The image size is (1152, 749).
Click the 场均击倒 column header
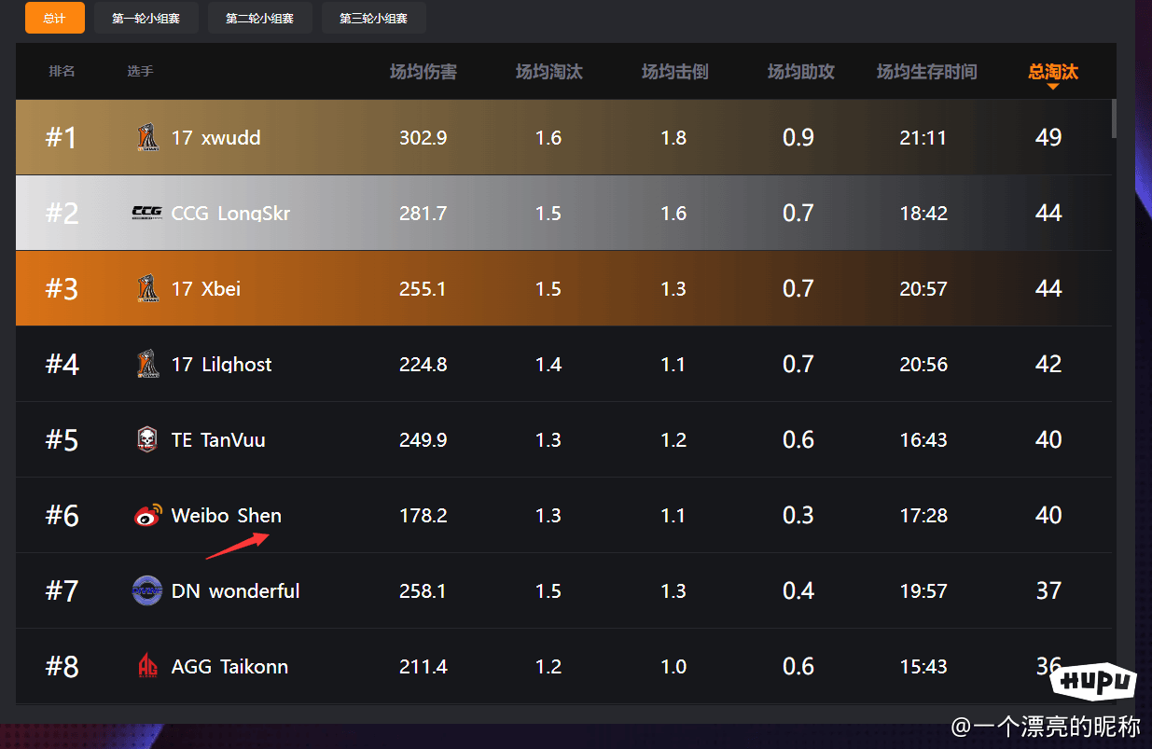tap(674, 72)
